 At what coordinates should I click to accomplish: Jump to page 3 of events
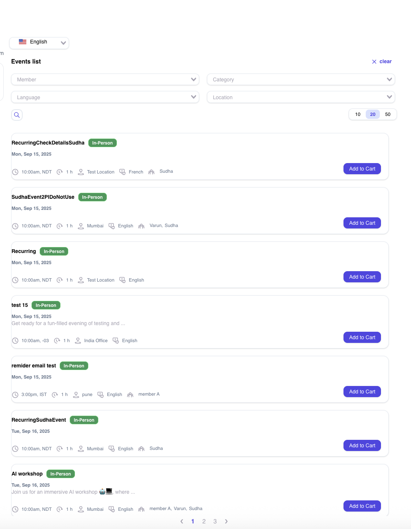[215, 522]
